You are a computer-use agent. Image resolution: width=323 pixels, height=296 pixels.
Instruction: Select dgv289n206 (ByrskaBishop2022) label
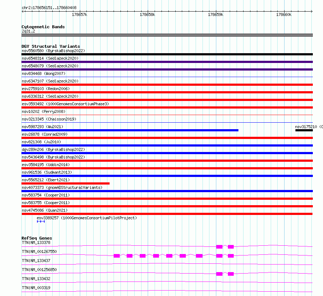[x=53, y=149]
